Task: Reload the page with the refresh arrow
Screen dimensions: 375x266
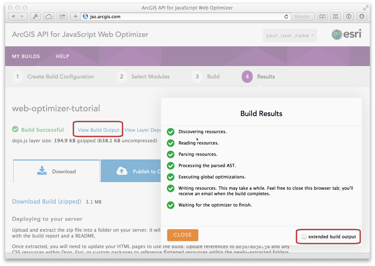Action: 286,16
